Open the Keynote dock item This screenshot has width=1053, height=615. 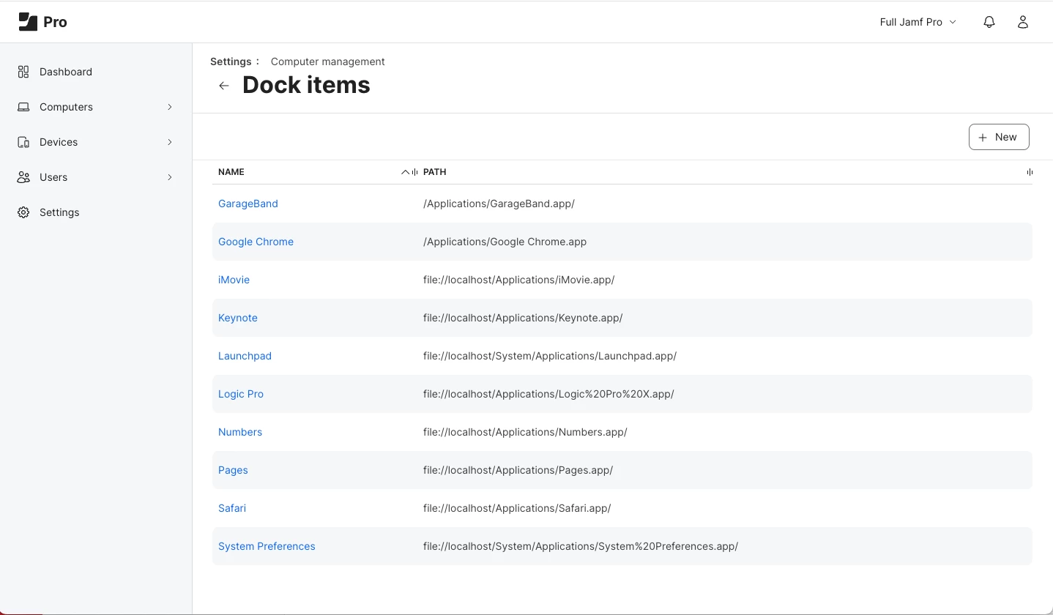238,318
